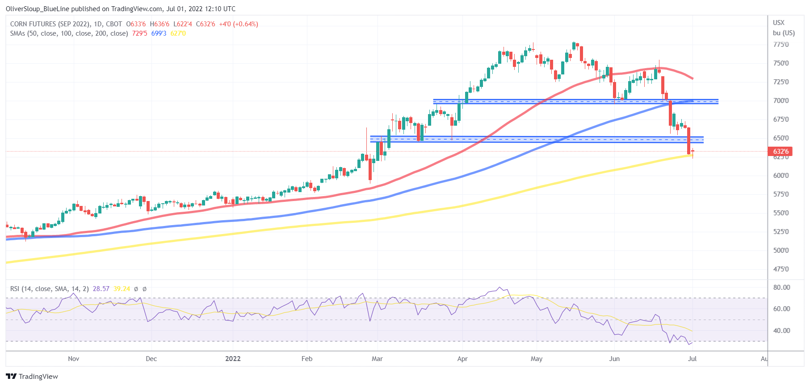The width and height of the screenshot is (810, 386).
Task: Click the red 50 SMA value 729'5
Action: click(139, 33)
